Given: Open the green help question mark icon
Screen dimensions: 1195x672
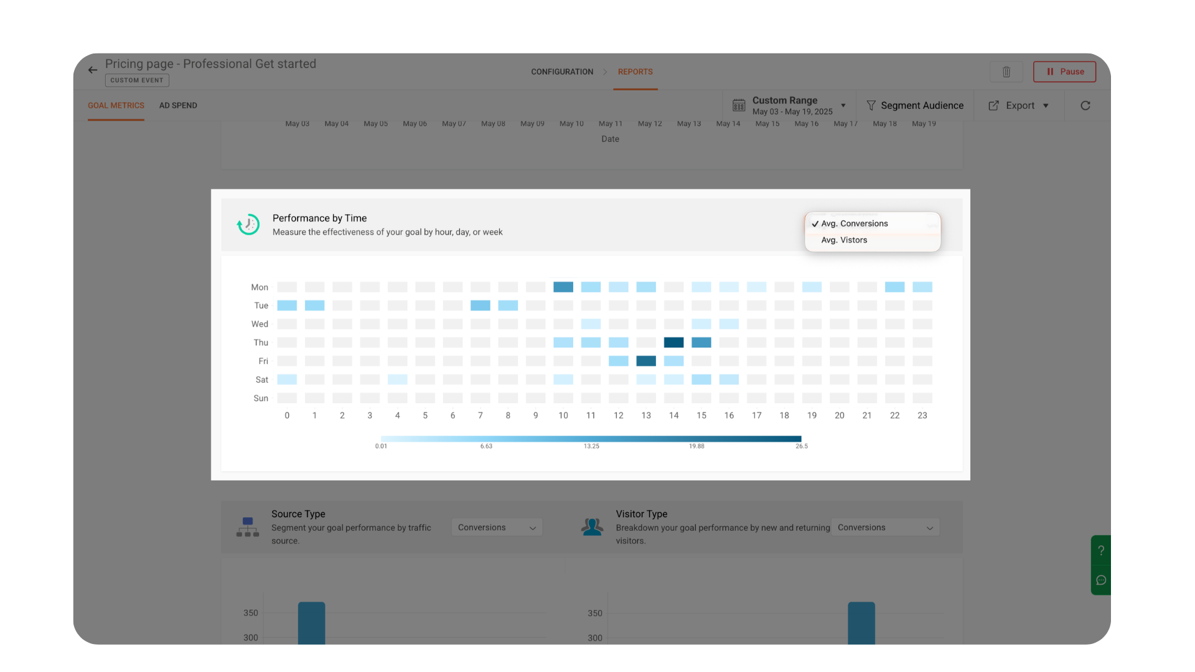Looking at the screenshot, I should (x=1100, y=551).
